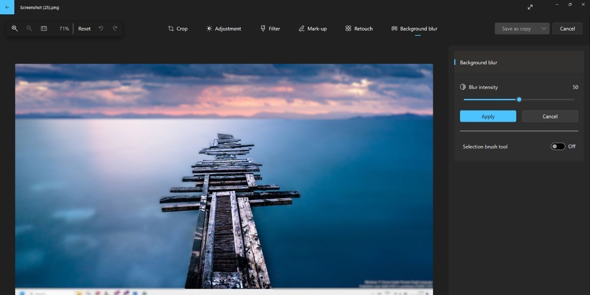Toggle the Selection brush tool switch
Screen dimensions: 590x295
tap(558, 147)
